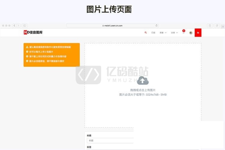The image size is (225, 150).
Task: Expand the 探索 dropdown menu
Action: [x=163, y=33]
